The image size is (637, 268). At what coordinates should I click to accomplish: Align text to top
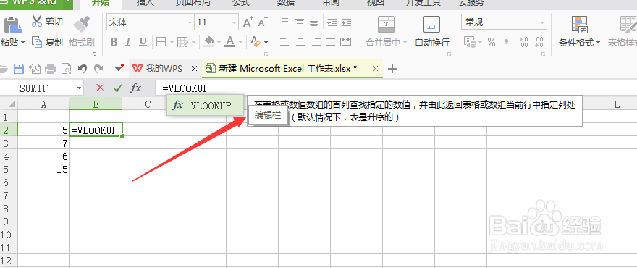[285, 22]
